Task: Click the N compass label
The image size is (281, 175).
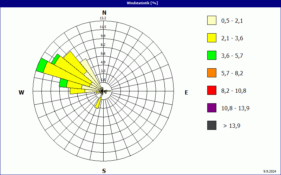Action: pos(104,13)
